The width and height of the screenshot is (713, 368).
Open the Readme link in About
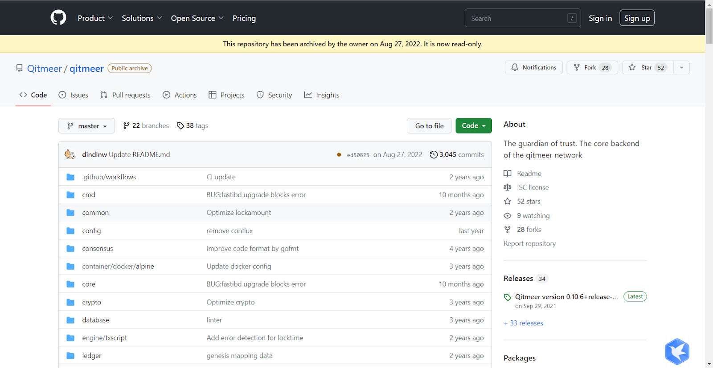523,174
